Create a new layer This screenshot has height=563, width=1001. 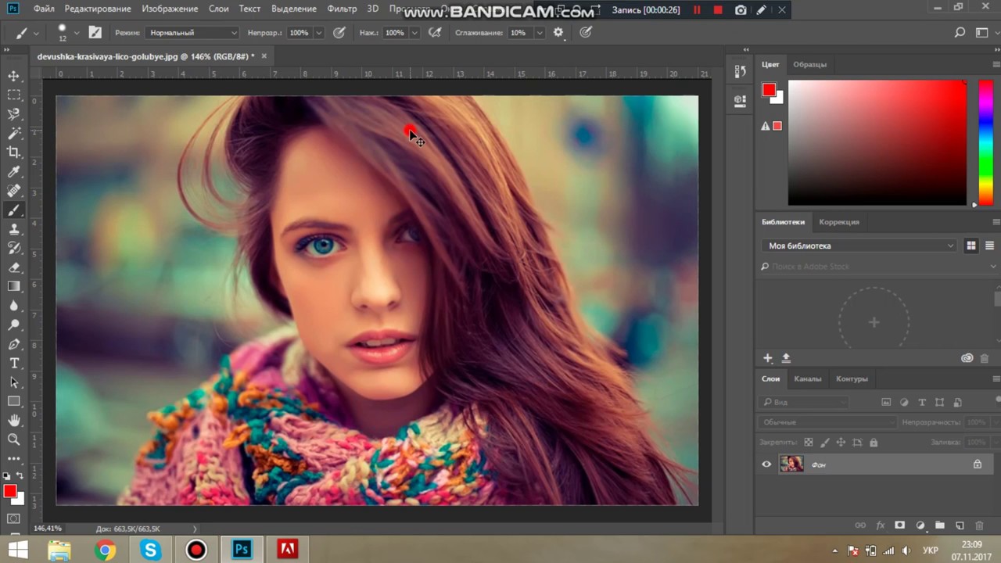960,525
